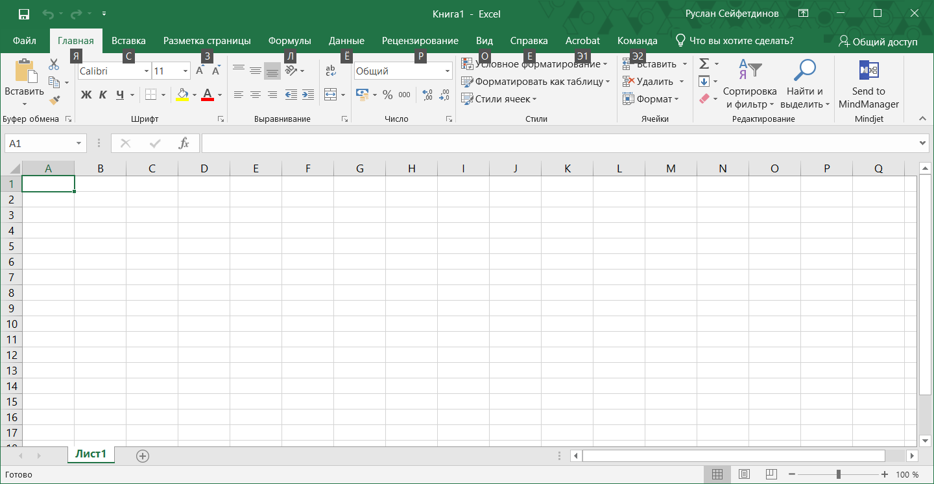Copy selection using the copy icon
Viewport: 934px width, 484px height.
54,82
